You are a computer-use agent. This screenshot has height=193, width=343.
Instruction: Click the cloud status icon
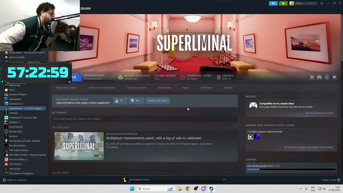pyautogui.click(x=120, y=77)
